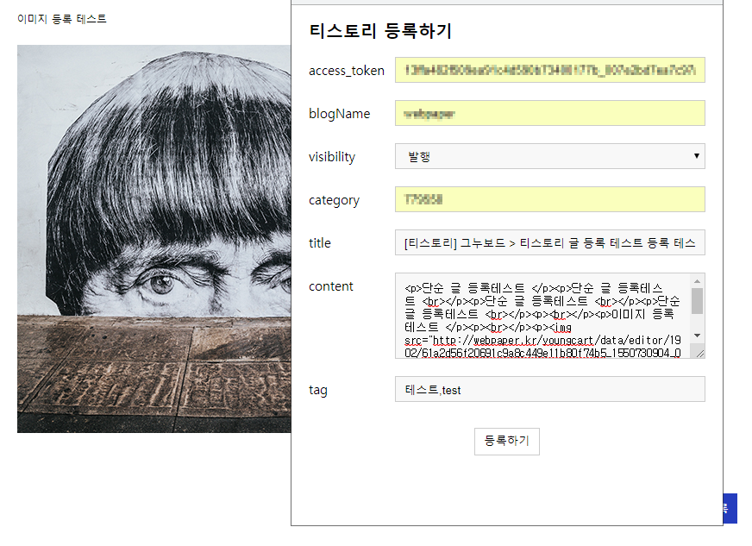Click the content scrollbar up arrow

698,281
